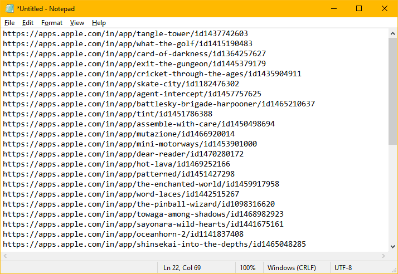Click the cricket-through-the-ages URL line

pos(152,74)
